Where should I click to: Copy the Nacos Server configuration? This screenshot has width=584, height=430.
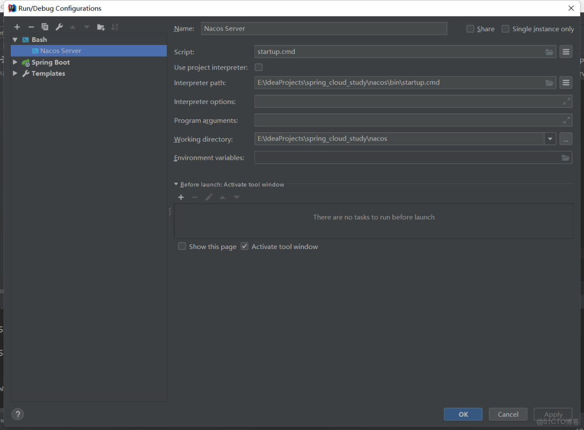point(45,27)
